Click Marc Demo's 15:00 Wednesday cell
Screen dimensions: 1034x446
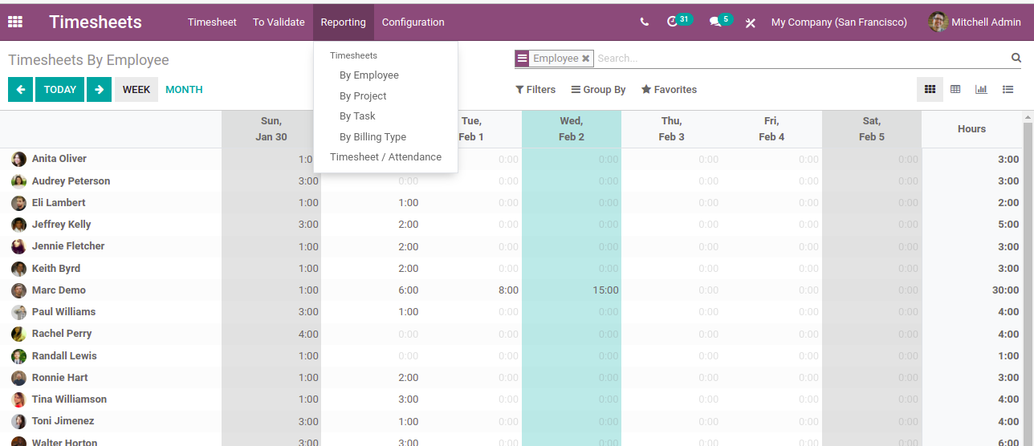pos(572,290)
